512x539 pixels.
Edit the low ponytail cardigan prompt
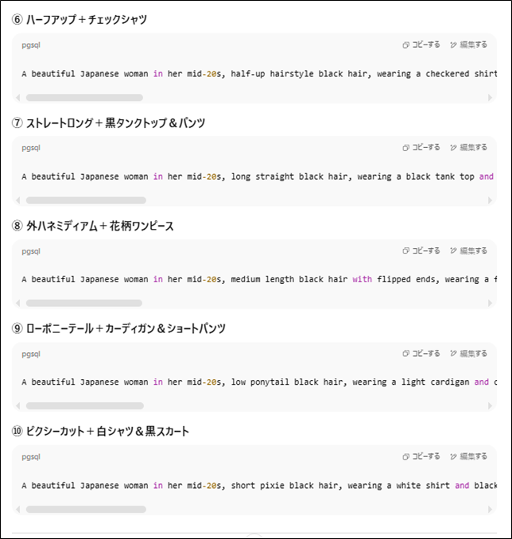(468, 354)
